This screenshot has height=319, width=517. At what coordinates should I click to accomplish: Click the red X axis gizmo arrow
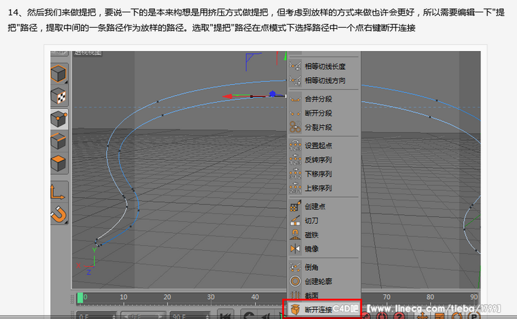pyautogui.click(x=227, y=96)
